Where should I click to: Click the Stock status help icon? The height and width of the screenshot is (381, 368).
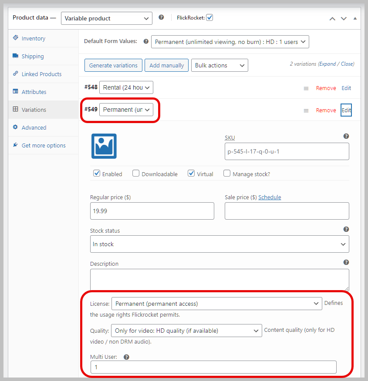pos(346,229)
